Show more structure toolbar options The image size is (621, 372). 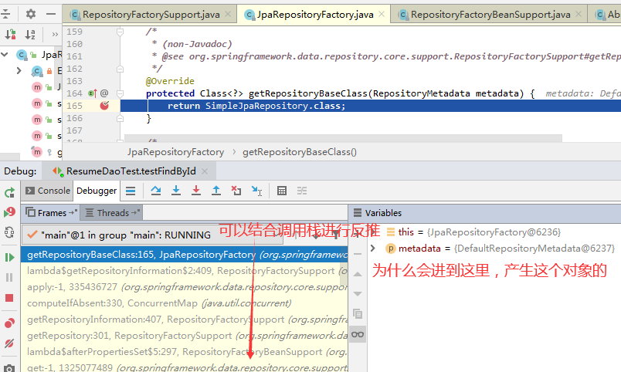(55, 35)
